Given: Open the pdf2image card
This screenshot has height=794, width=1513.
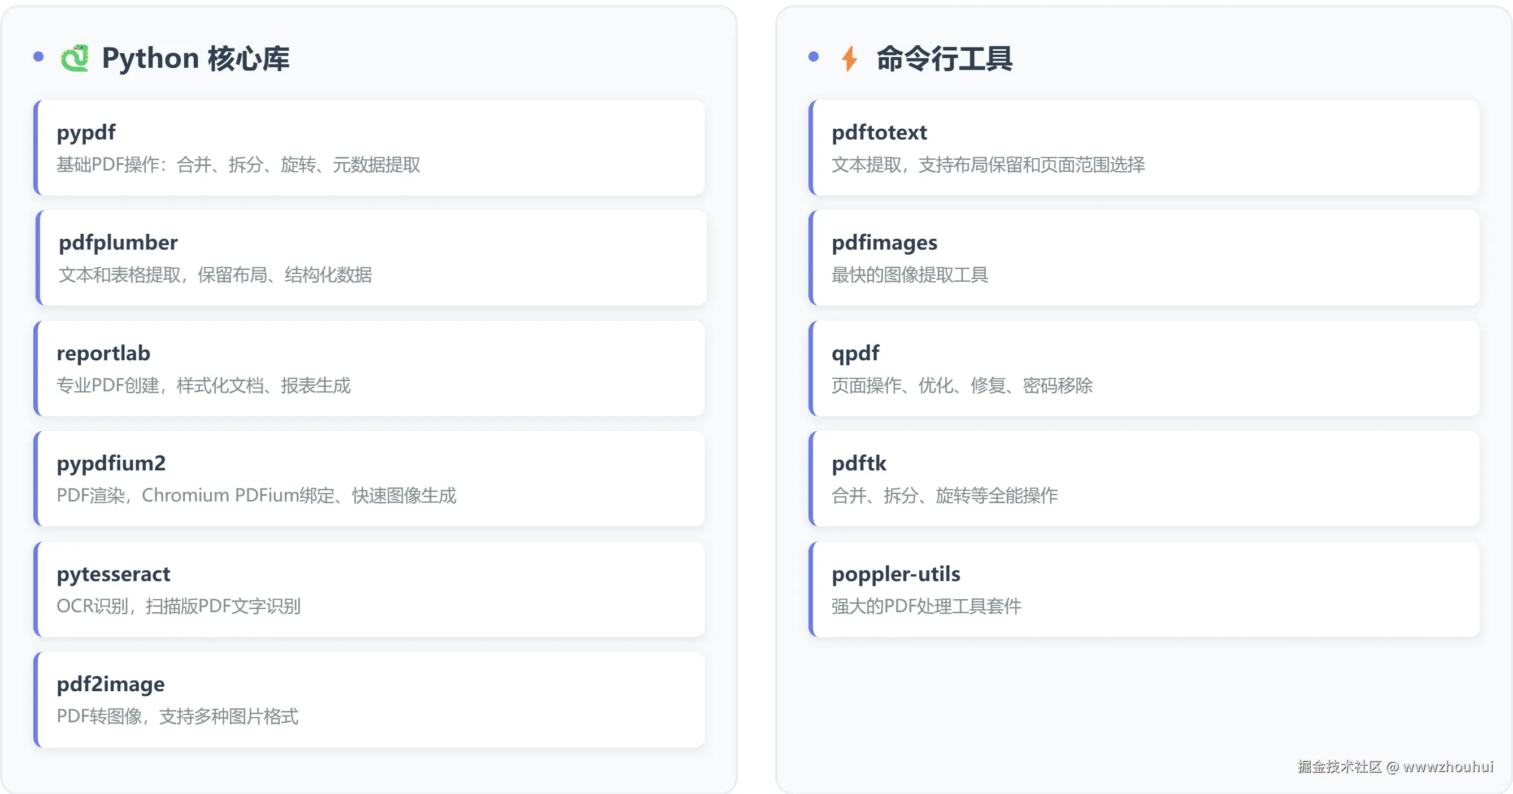Looking at the screenshot, I should point(370,700).
